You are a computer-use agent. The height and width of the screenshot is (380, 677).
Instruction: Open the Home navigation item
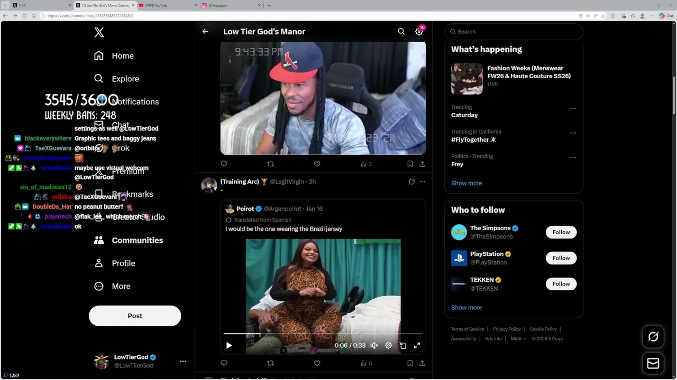click(x=114, y=55)
